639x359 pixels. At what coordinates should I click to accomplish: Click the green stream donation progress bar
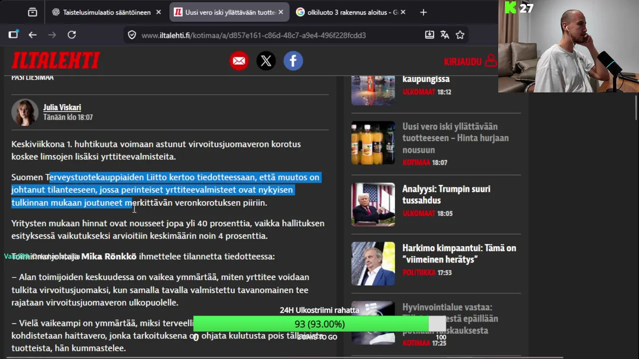click(319, 324)
